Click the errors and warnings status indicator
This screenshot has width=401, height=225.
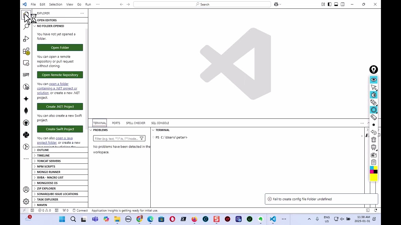pos(44,211)
